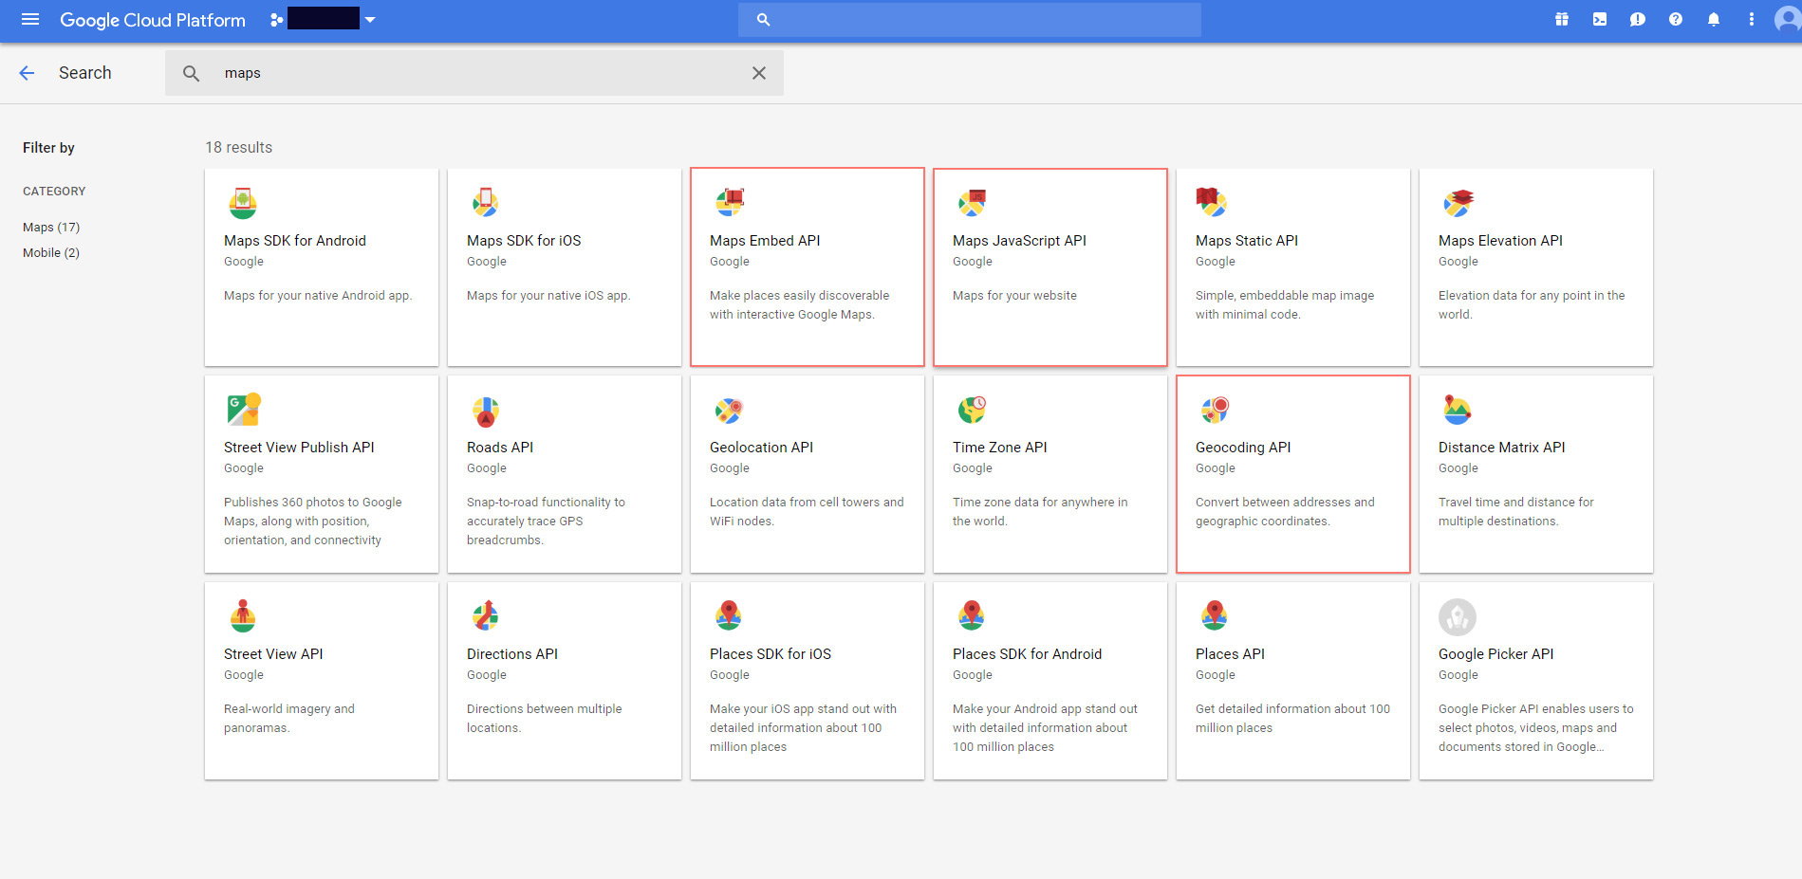This screenshot has height=879, width=1802.
Task: Click the magnifier icon in search field
Action: pos(191,73)
